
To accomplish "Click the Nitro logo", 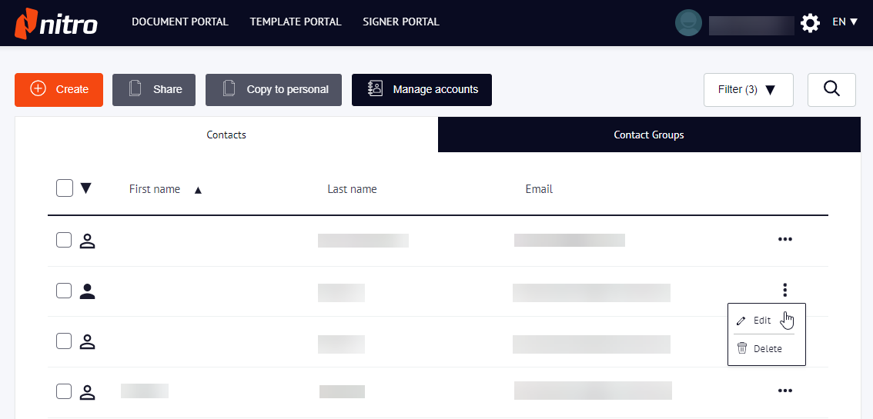I will pyautogui.click(x=56, y=23).
